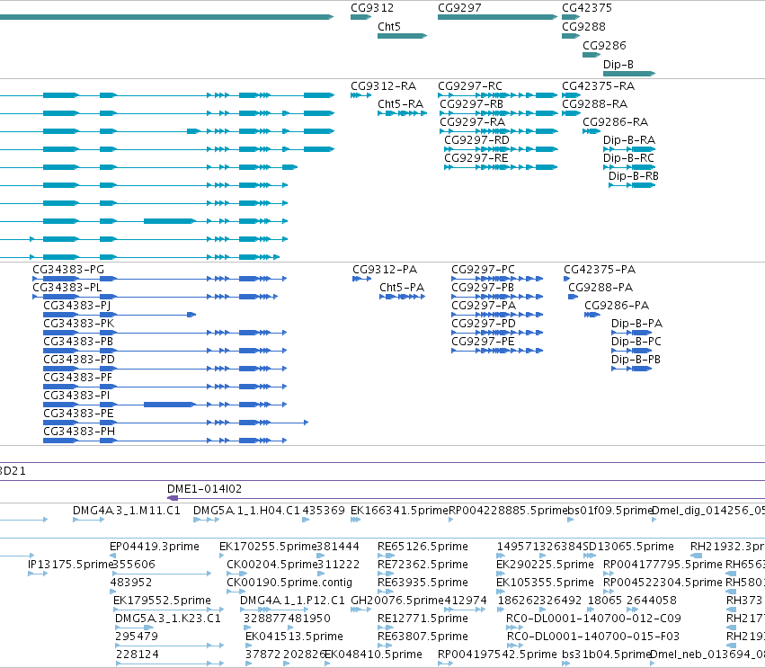Select protein CG9288-PA

pyautogui.click(x=600, y=288)
